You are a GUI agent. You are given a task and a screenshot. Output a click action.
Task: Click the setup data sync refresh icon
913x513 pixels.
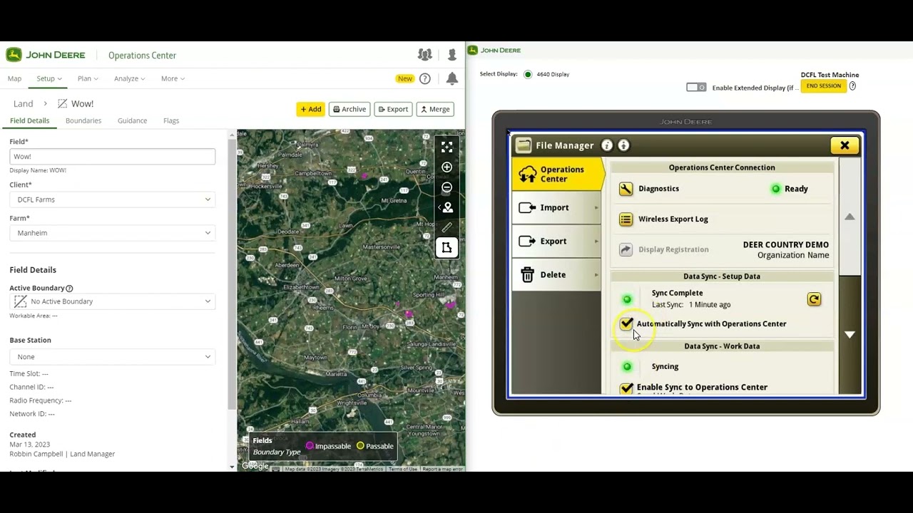814,299
